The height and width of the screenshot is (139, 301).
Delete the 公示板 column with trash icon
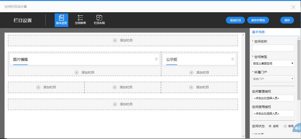click(x=233, y=59)
